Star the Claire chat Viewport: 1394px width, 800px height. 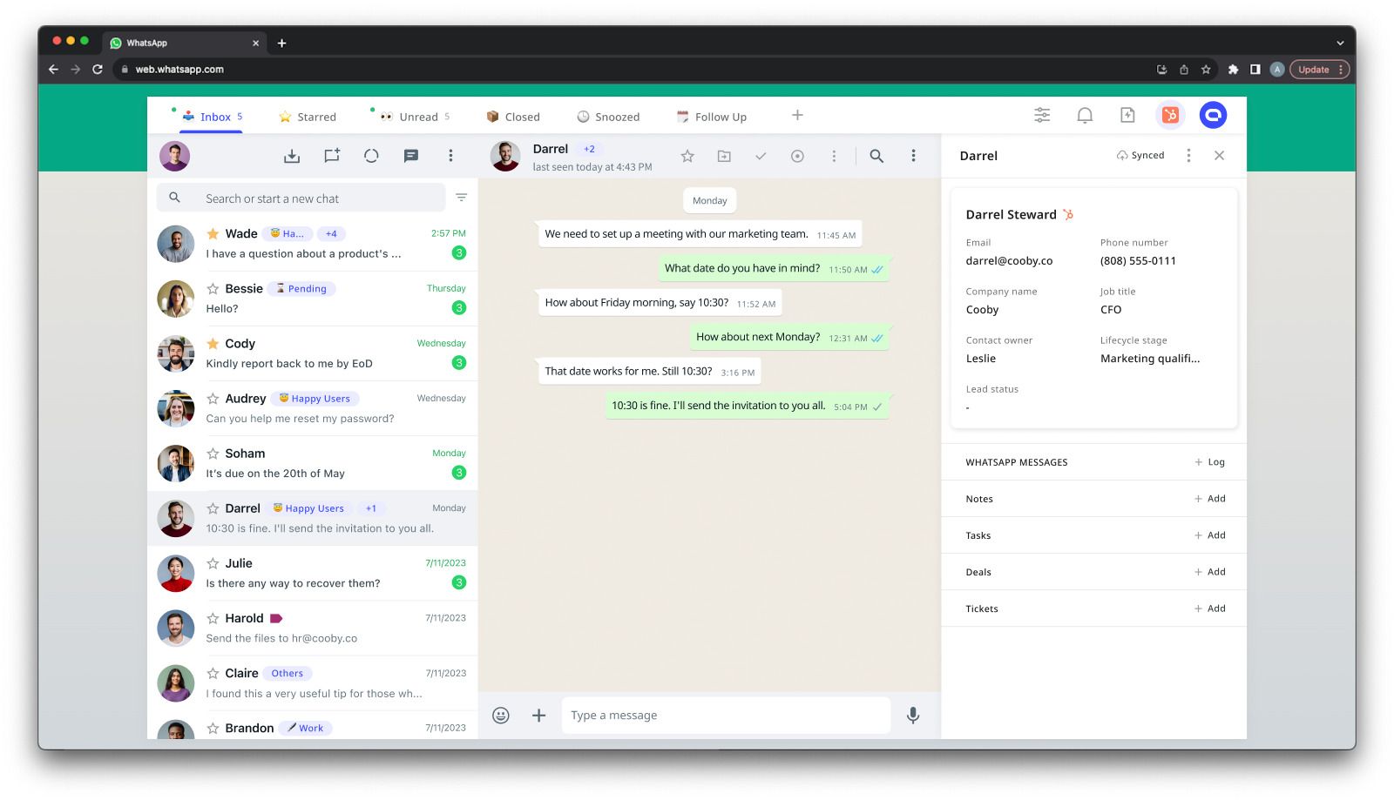point(213,673)
